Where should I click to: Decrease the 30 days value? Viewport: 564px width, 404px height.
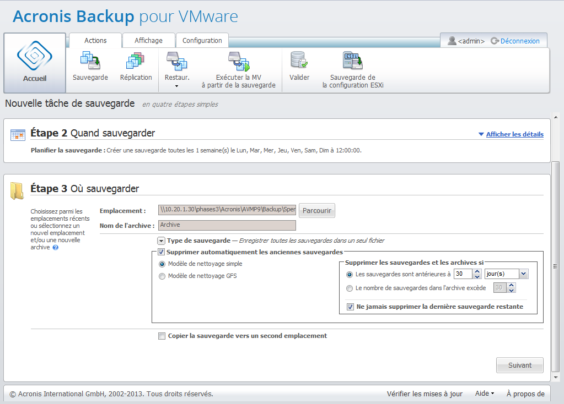(477, 276)
